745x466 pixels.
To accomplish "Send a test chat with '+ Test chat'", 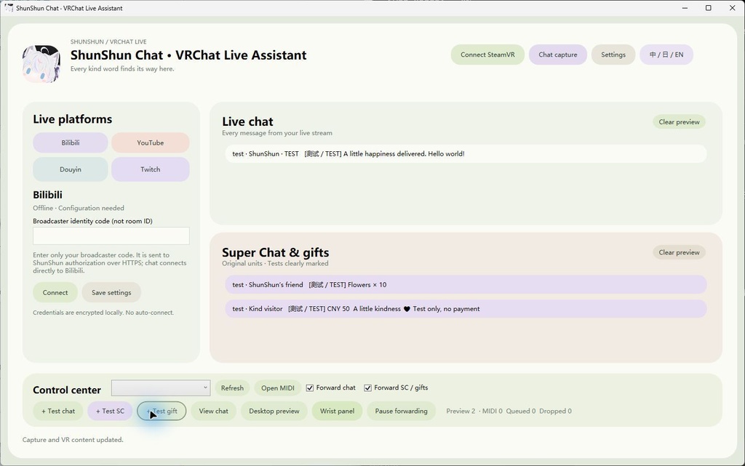I will pos(58,411).
